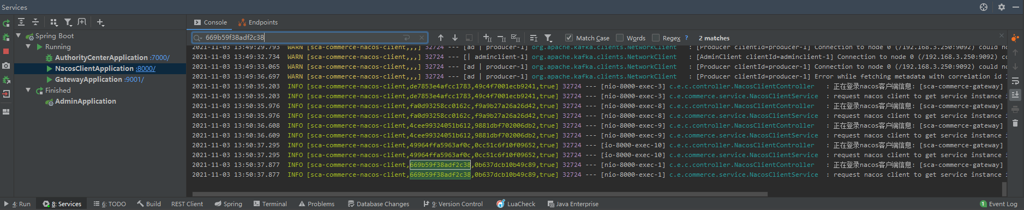Image resolution: width=1024 pixels, height=210 pixels.
Task: Open the :8000/ link for NacosClientApplication
Action: point(146,68)
